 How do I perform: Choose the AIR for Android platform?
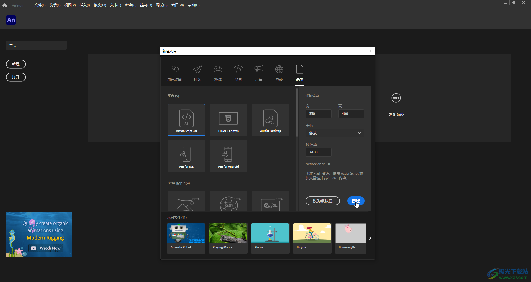228,156
